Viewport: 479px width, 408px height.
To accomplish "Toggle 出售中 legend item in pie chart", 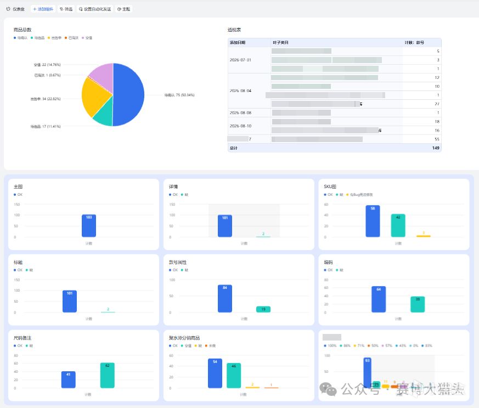I will tap(54, 38).
